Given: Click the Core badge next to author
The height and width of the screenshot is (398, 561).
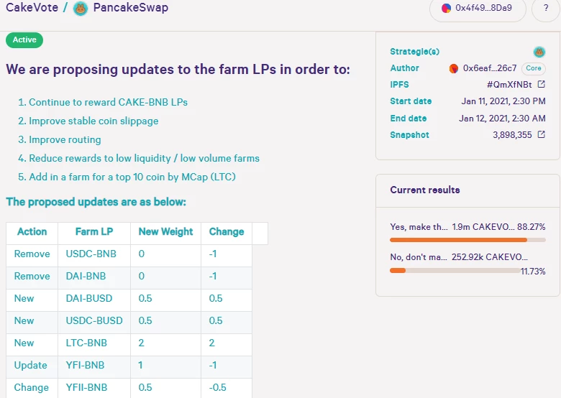Looking at the screenshot, I should (534, 68).
